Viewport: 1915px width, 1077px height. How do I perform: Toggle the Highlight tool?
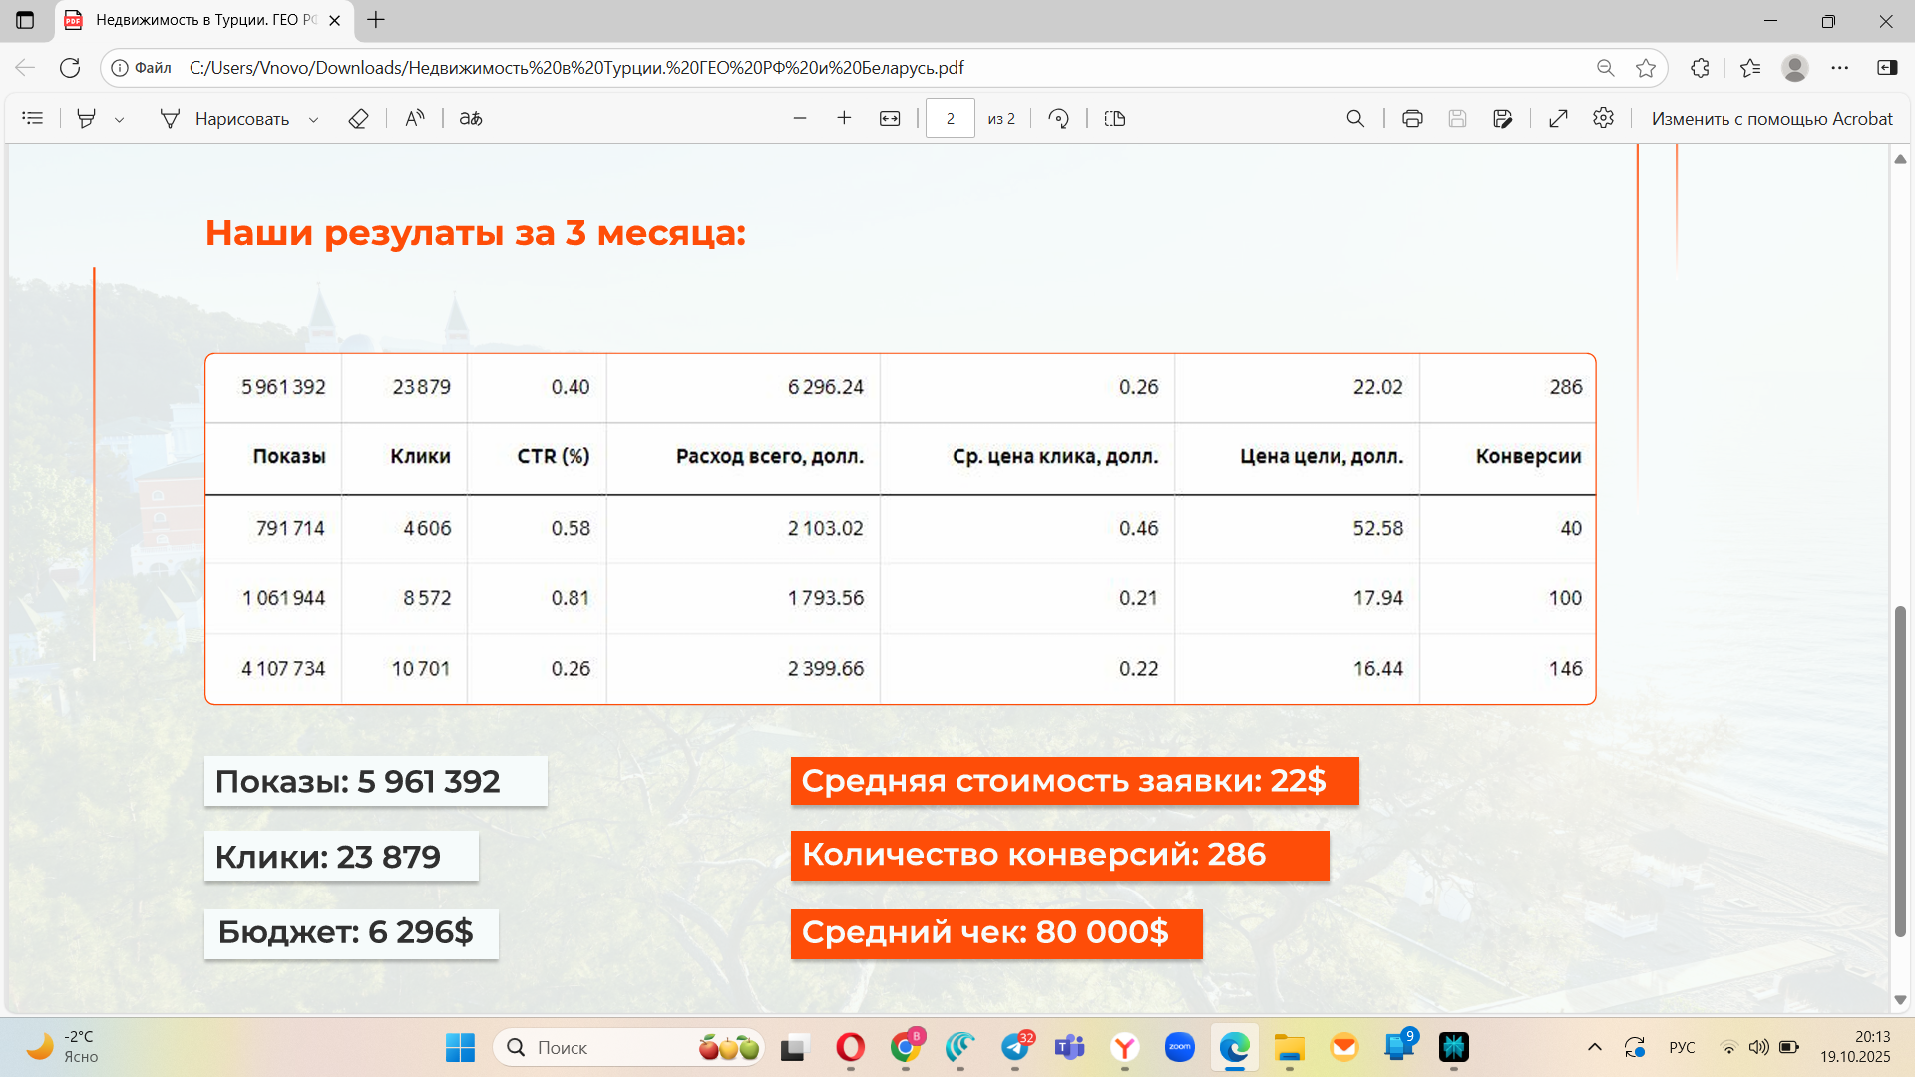pos(87,118)
